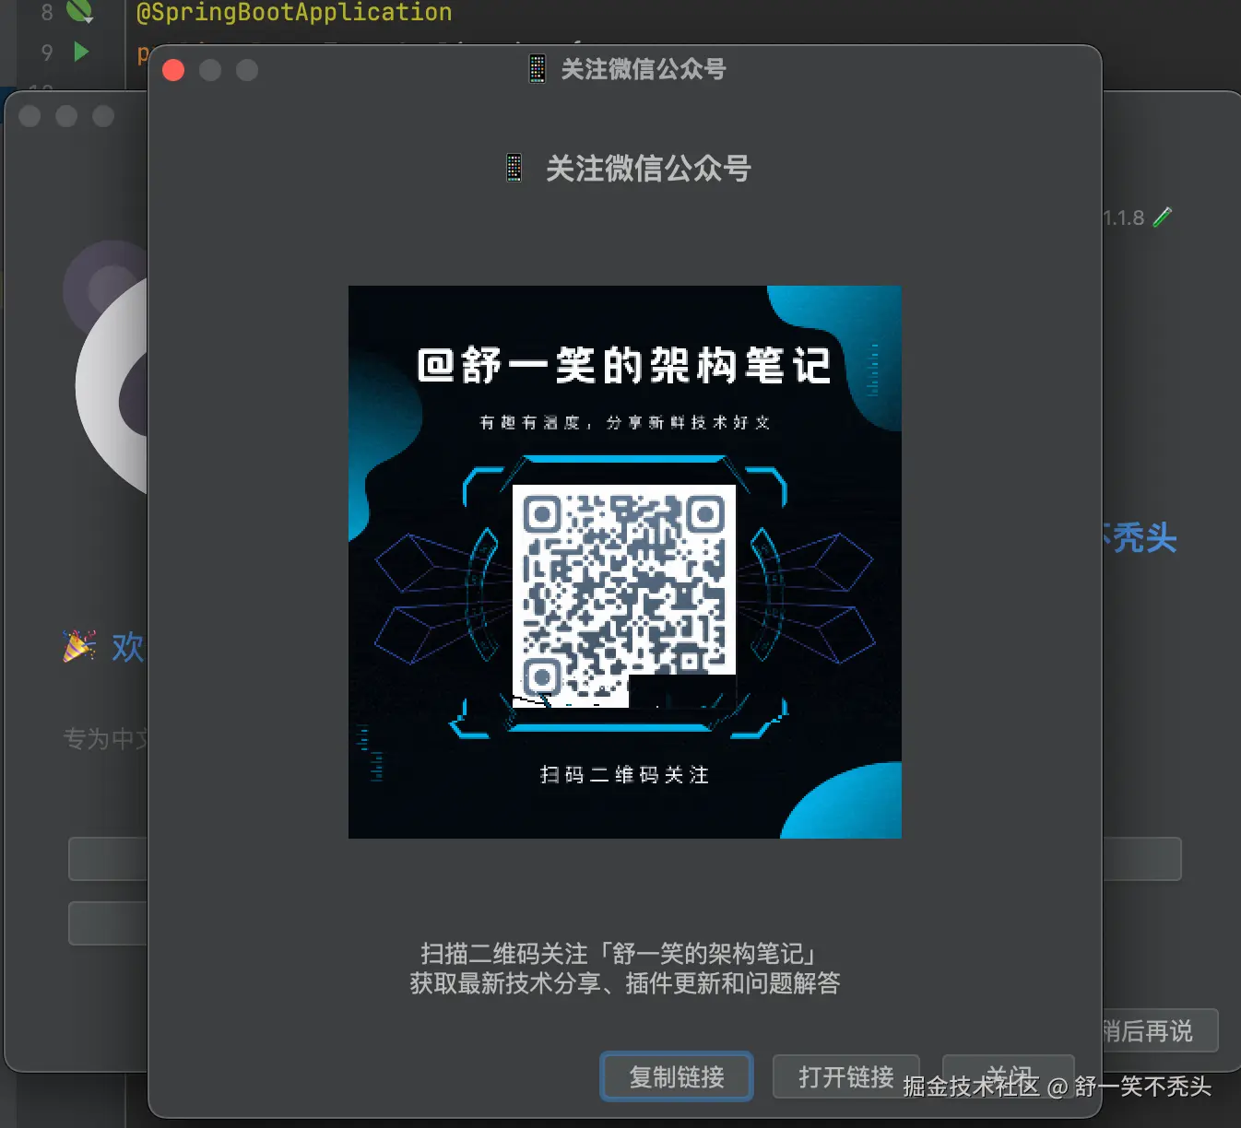This screenshot has width=1241, height=1128.
Task: Click the phone icon in the dialog title bar
Action: 536,68
